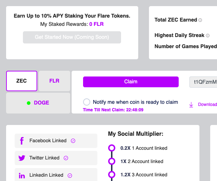This screenshot has width=217, height=181.
Task: Click the Facebook Linked checkmark icon
Action: point(73,141)
